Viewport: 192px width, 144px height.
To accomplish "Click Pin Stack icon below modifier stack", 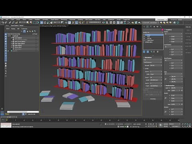I will 144,52.
